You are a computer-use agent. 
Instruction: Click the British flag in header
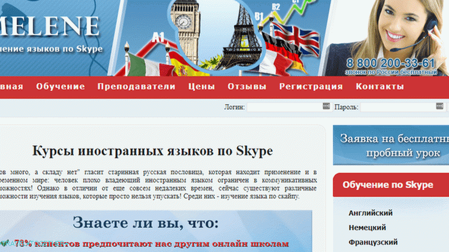[x=296, y=38]
